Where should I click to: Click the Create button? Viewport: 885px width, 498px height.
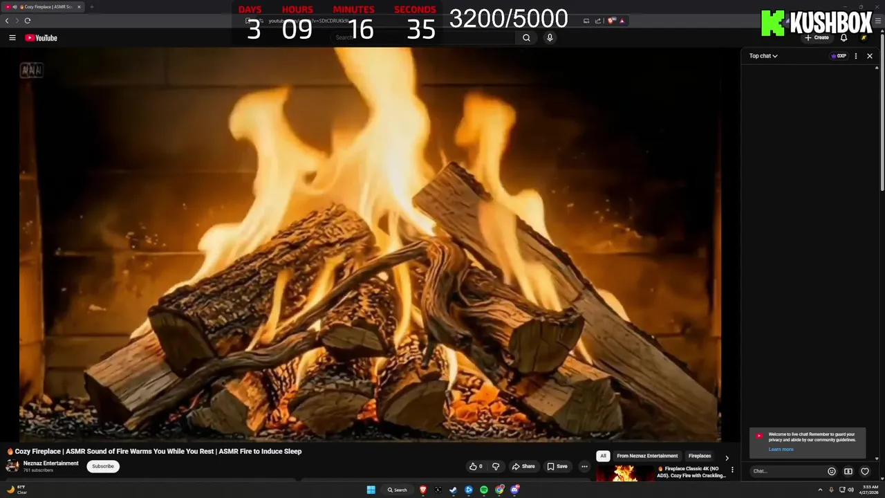[817, 38]
